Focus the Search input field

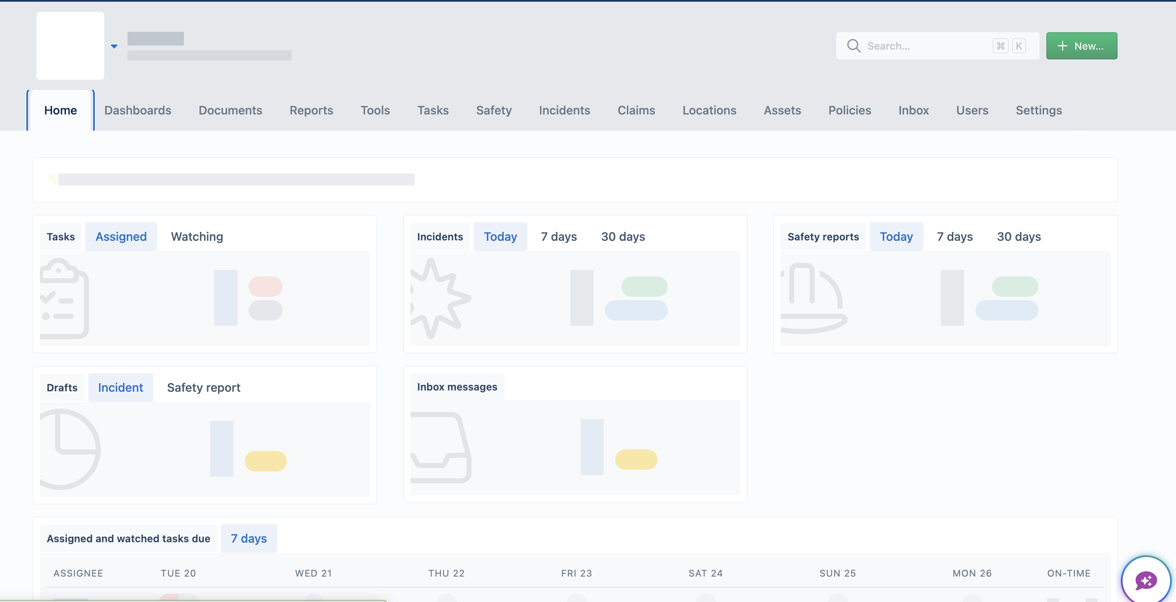pos(937,46)
